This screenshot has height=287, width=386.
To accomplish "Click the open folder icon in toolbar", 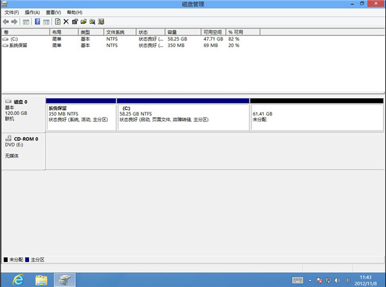I will click(84, 21).
